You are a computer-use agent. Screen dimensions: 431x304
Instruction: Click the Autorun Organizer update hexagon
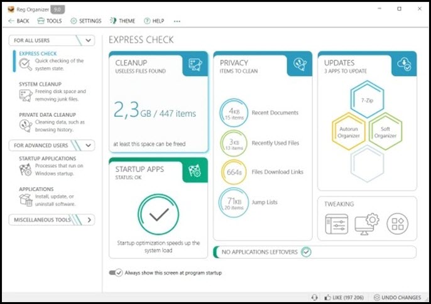(x=349, y=132)
